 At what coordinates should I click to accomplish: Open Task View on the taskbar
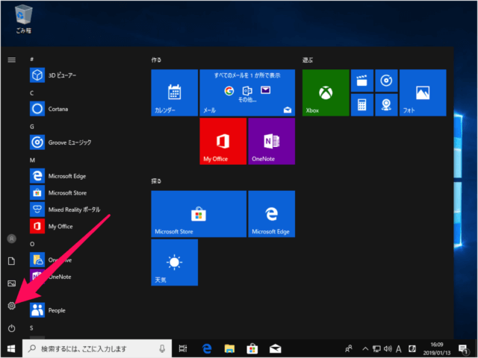[183, 348]
